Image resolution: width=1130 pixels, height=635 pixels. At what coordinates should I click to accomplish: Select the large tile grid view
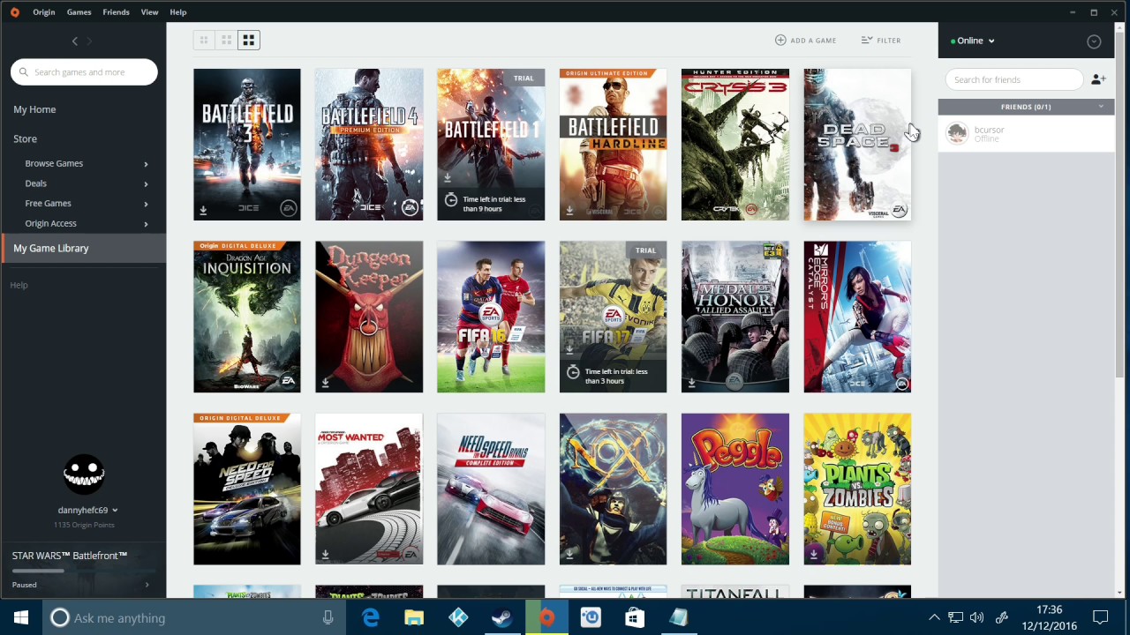click(x=249, y=41)
